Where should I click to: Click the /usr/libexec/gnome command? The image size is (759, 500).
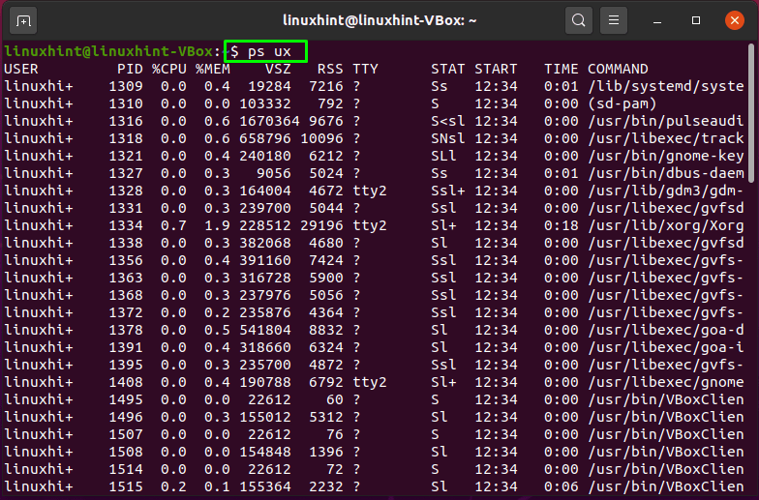click(x=666, y=383)
